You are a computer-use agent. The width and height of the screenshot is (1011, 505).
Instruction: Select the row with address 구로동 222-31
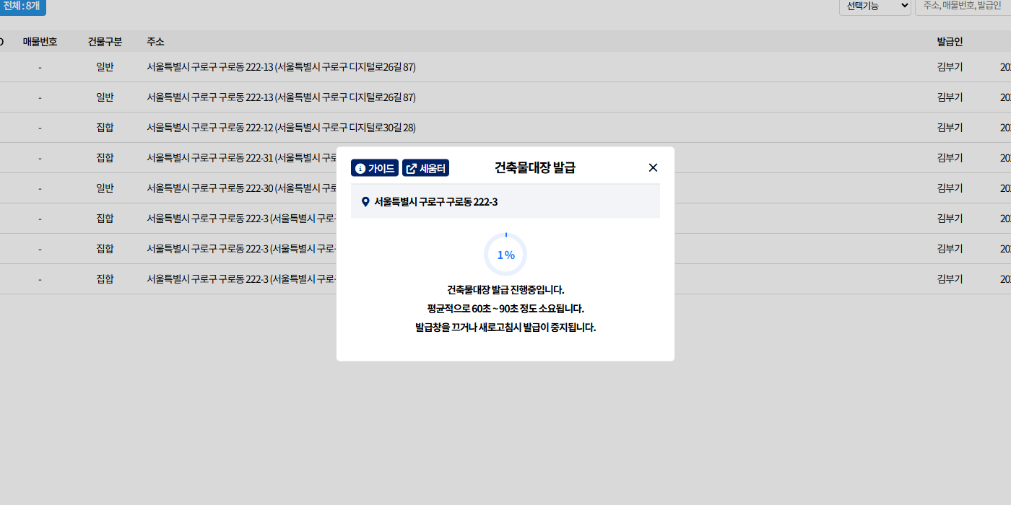coord(238,158)
